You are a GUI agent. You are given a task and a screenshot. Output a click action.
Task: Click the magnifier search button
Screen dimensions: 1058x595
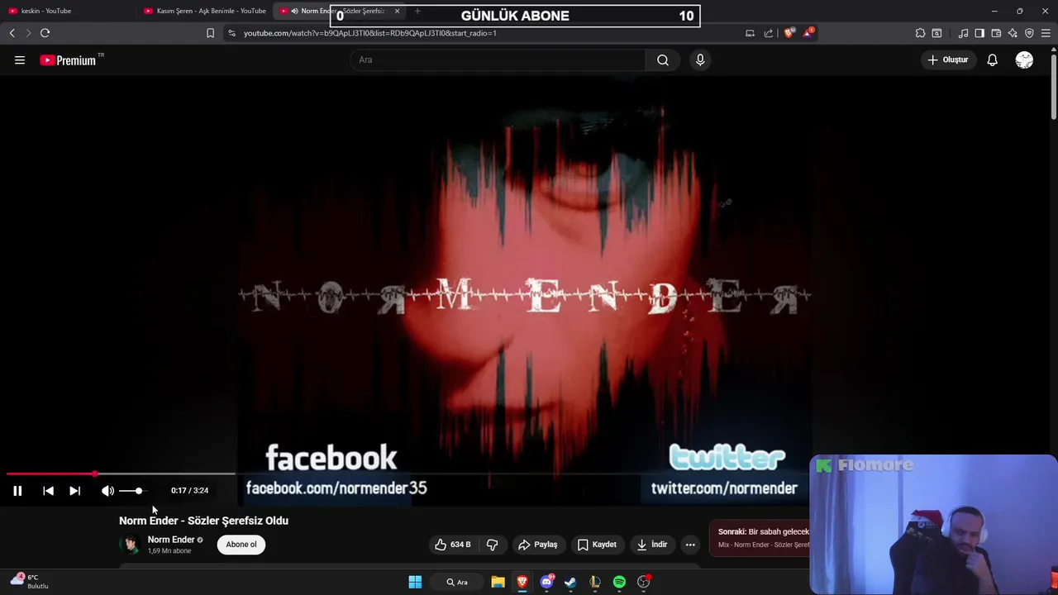tap(663, 59)
